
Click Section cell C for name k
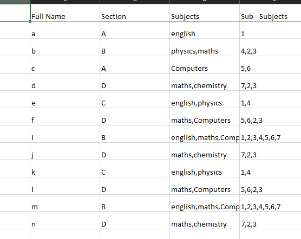(135, 169)
